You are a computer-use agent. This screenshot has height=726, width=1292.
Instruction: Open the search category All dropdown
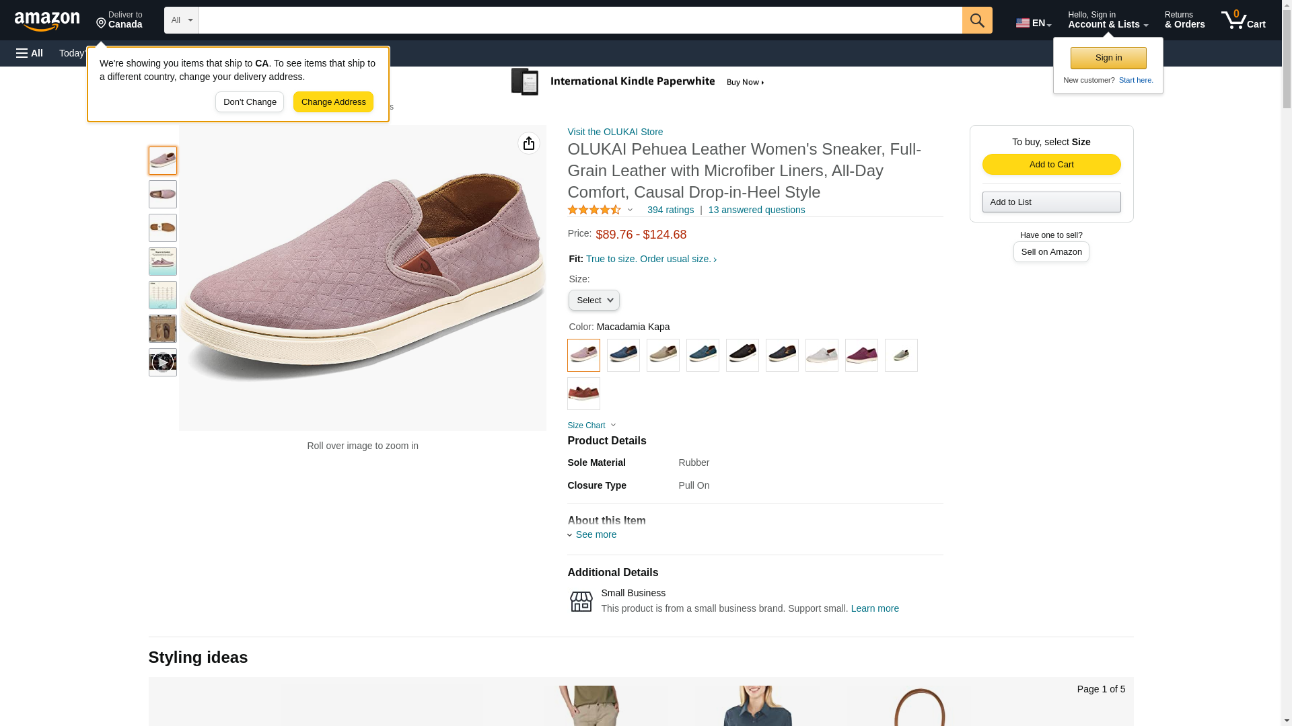[x=181, y=20]
